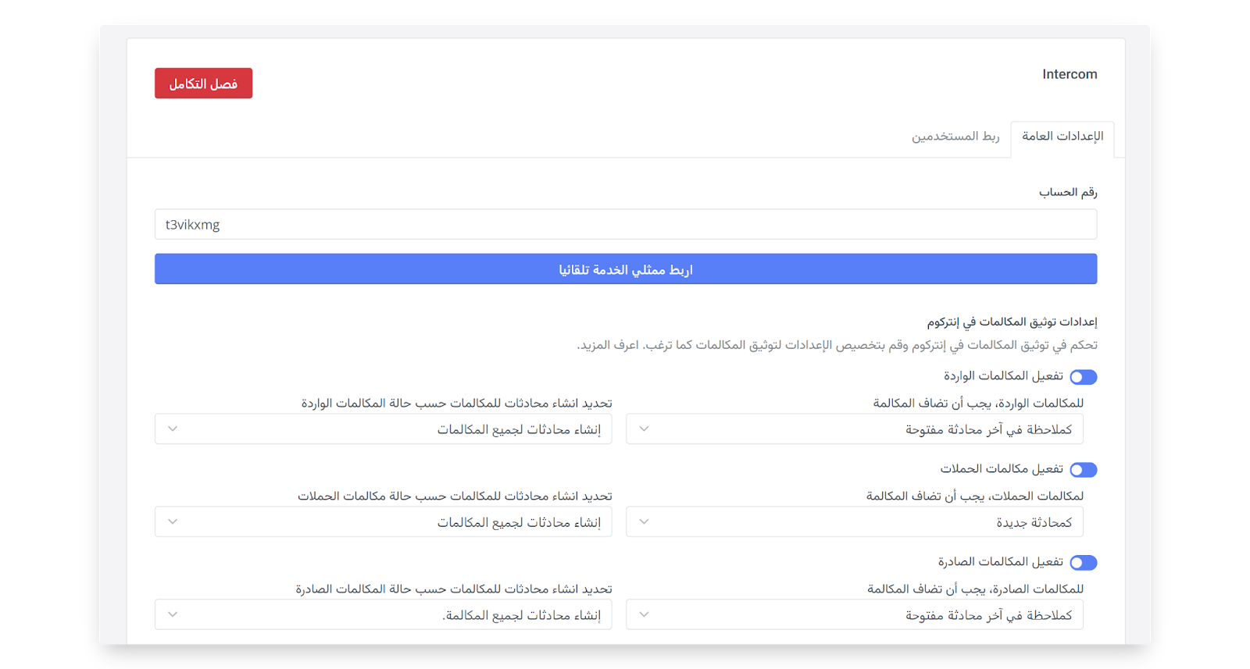Click the chevron of the 'حسب حالة المكالمات الواردة' dropdown

point(173,429)
